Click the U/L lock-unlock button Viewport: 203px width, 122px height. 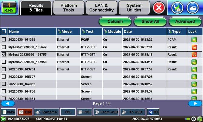[68, 112]
